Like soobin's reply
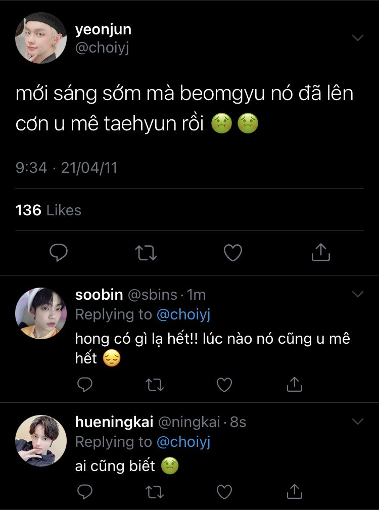 coord(224,385)
